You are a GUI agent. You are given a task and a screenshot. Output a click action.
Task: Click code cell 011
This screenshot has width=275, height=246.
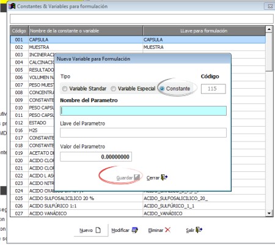click(x=19, y=115)
